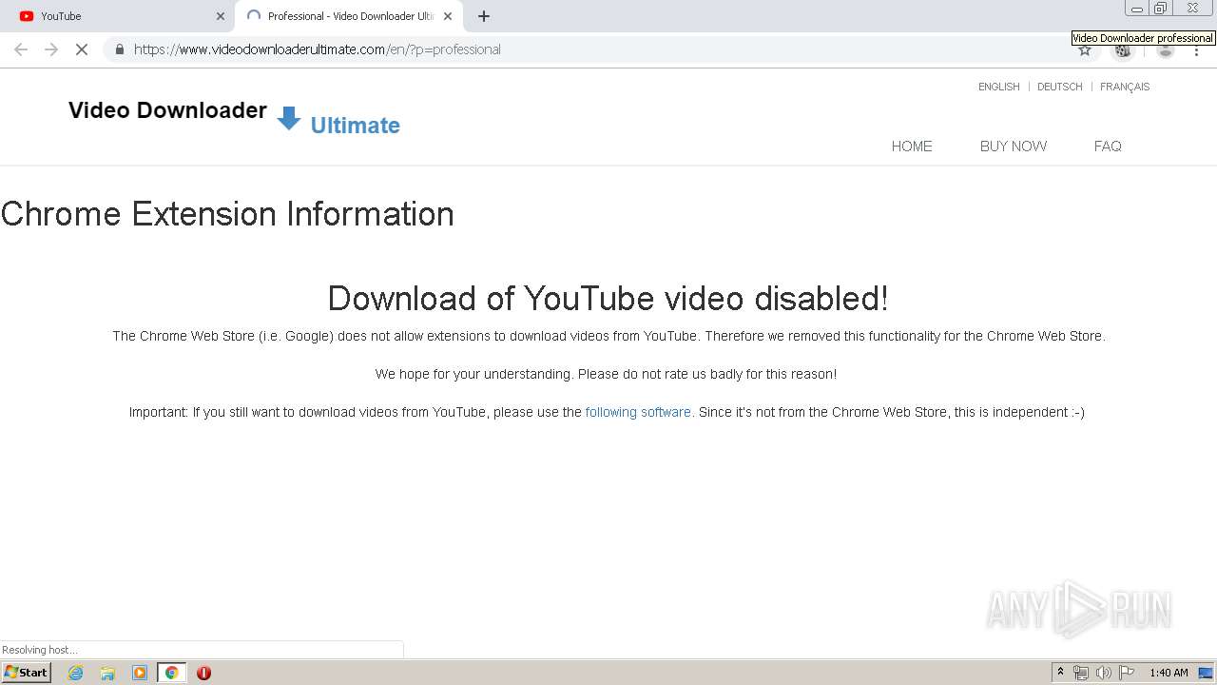
Task: Go forward to the next page
Action: pos(51,49)
